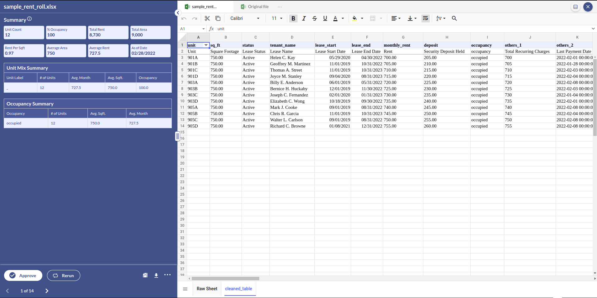The width and height of the screenshot is (597, 298).
Task: Close the spreadsheet viewer
Action: point(588,7)
